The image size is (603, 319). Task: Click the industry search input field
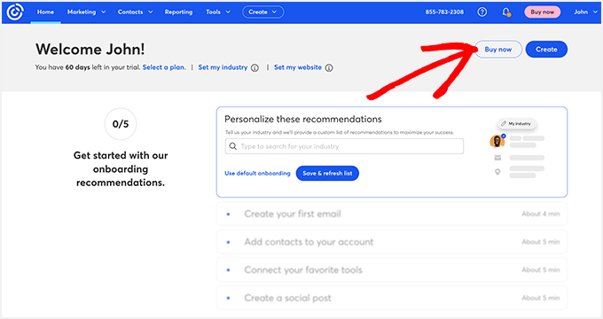click(344, 146)
